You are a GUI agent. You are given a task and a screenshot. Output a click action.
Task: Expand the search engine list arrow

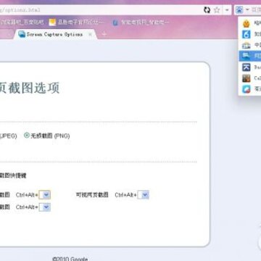click(247, 10)
